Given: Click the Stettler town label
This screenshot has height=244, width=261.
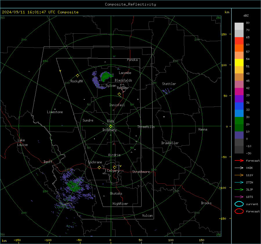Looking at the screenshot, I should [169, 84].
